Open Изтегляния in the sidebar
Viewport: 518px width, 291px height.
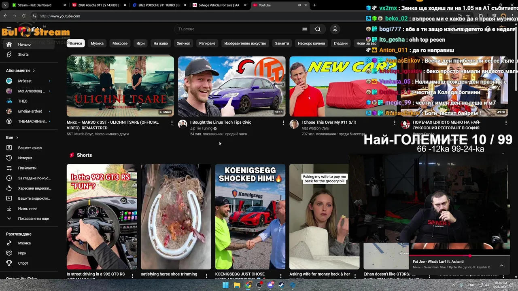[x=28, y=209]
